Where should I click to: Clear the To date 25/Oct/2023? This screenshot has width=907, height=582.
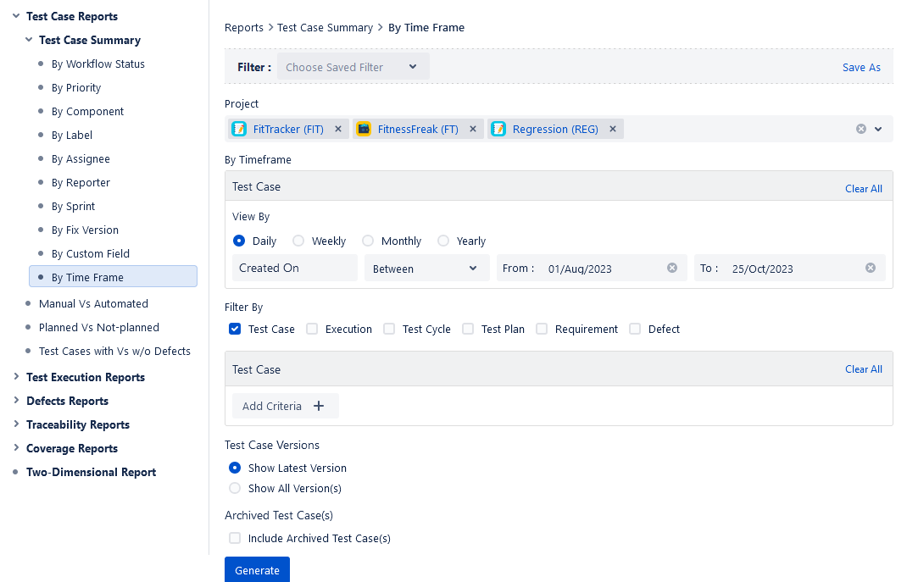pos(871,268)
